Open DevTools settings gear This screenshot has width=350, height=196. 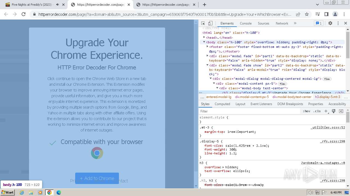point(330,23)
